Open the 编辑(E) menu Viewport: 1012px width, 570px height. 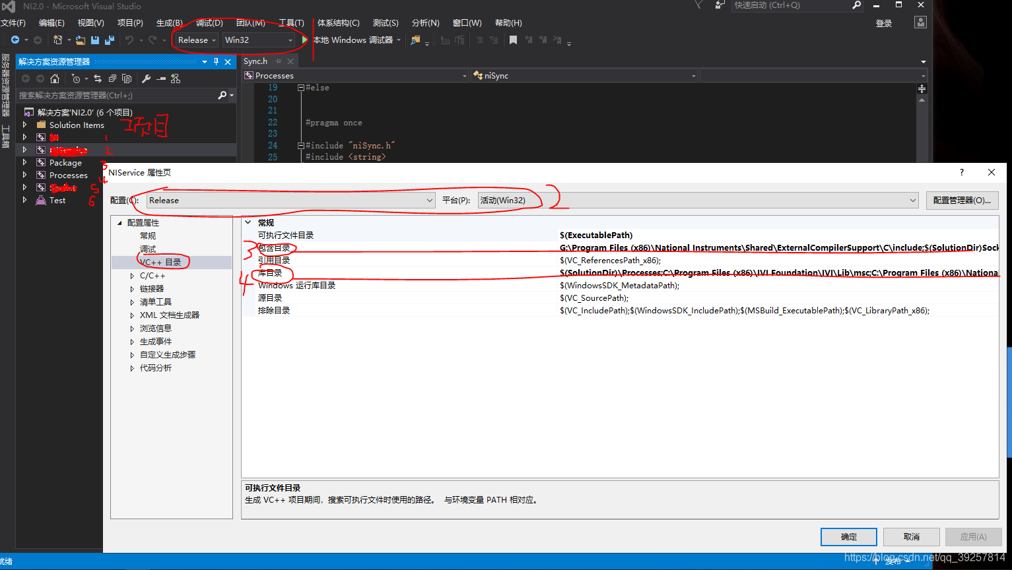pyautogui.click(x=51, y=23)
